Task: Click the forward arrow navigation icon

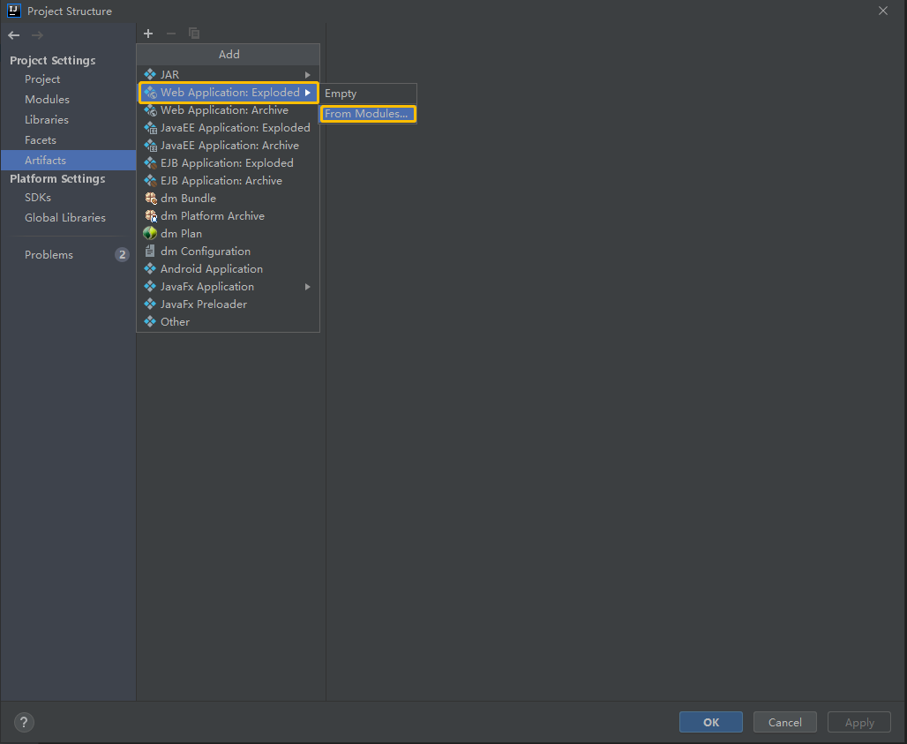Action: click(37, 35)
